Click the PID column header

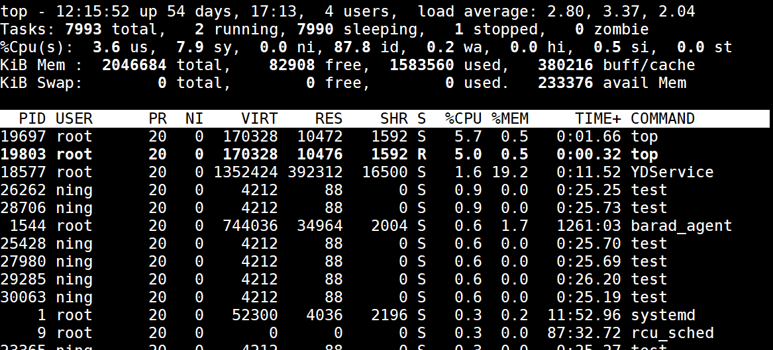coord(32,118)
